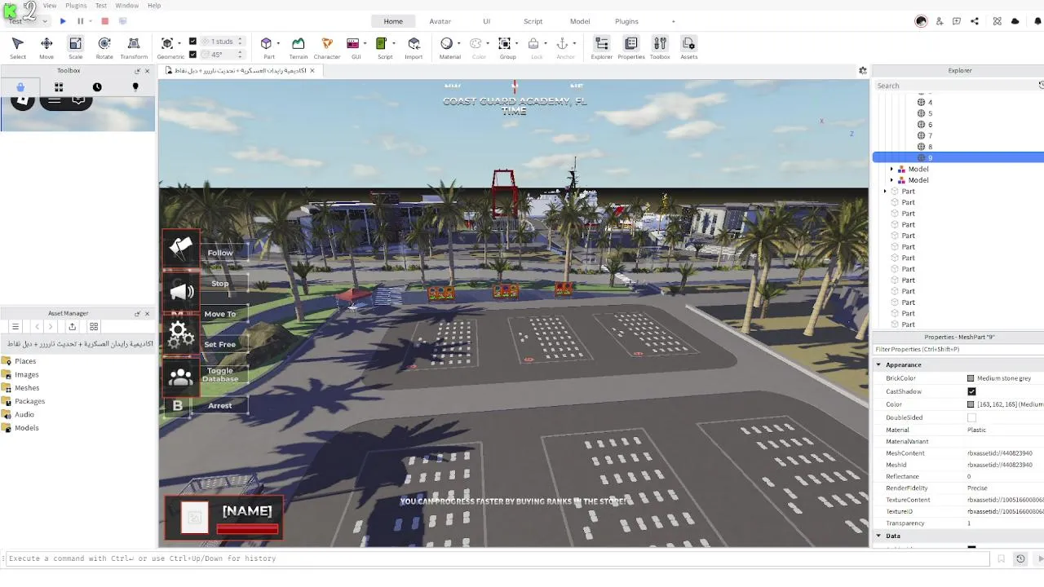Activate the Scale tool
This screenshot has height=587, width=1044.
(75, 48)
